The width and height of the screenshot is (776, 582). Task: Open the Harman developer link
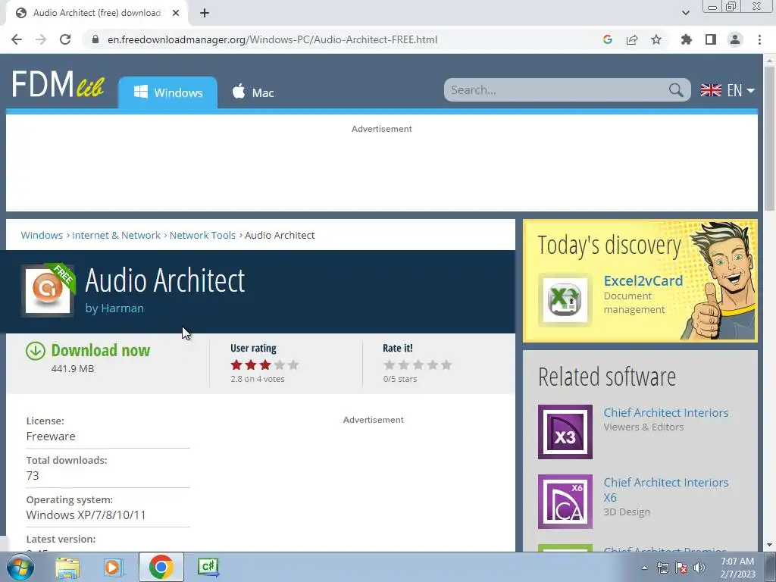click(122, 308)
